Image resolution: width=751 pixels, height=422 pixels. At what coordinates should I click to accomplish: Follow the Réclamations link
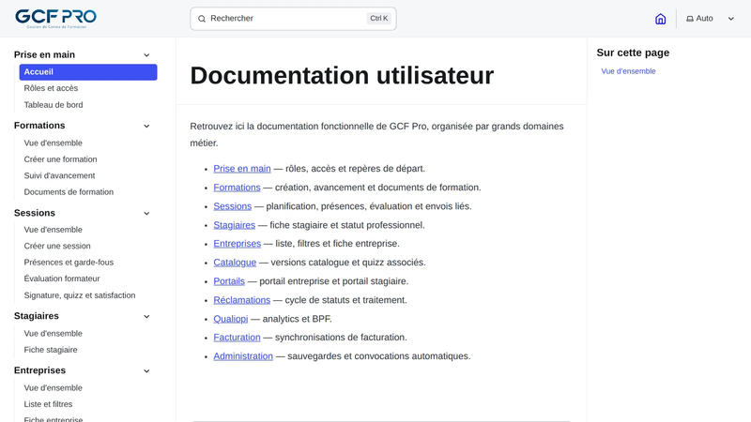click(x=242, y=300)
